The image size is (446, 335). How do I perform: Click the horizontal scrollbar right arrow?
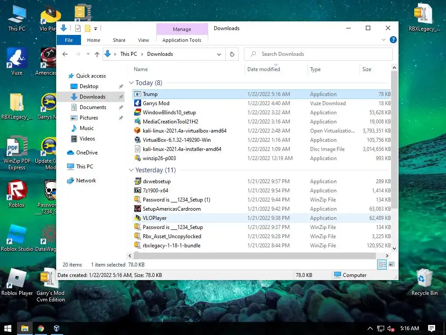[x=387, y=256]
